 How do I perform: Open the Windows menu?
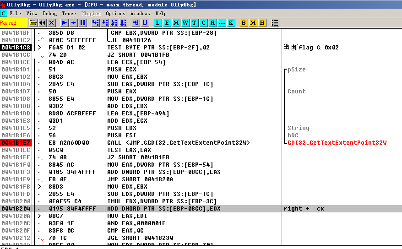[140, 13]
